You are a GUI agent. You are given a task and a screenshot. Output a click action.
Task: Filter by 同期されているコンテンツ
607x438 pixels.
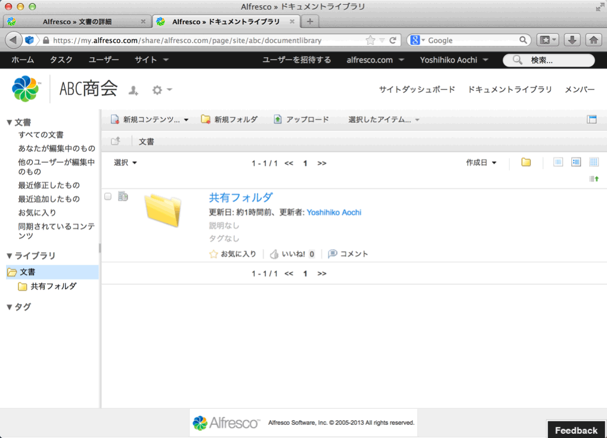click(x=57, y=231)
